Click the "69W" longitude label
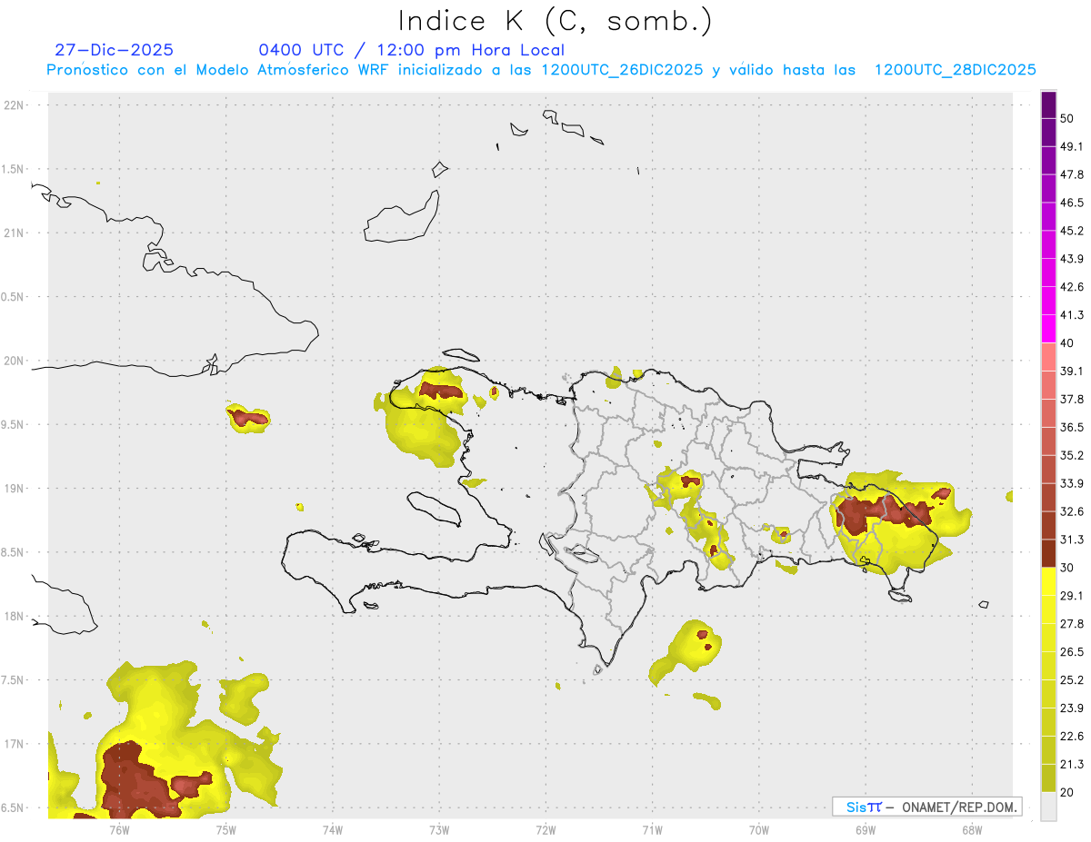1091x842 pixels. tap(866, 830)
